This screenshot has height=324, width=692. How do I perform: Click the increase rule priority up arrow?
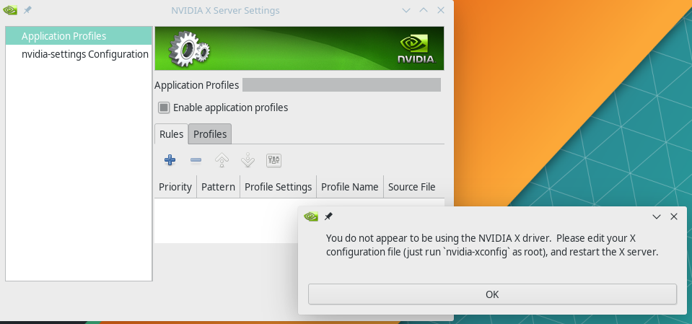(x=222, y=160)
